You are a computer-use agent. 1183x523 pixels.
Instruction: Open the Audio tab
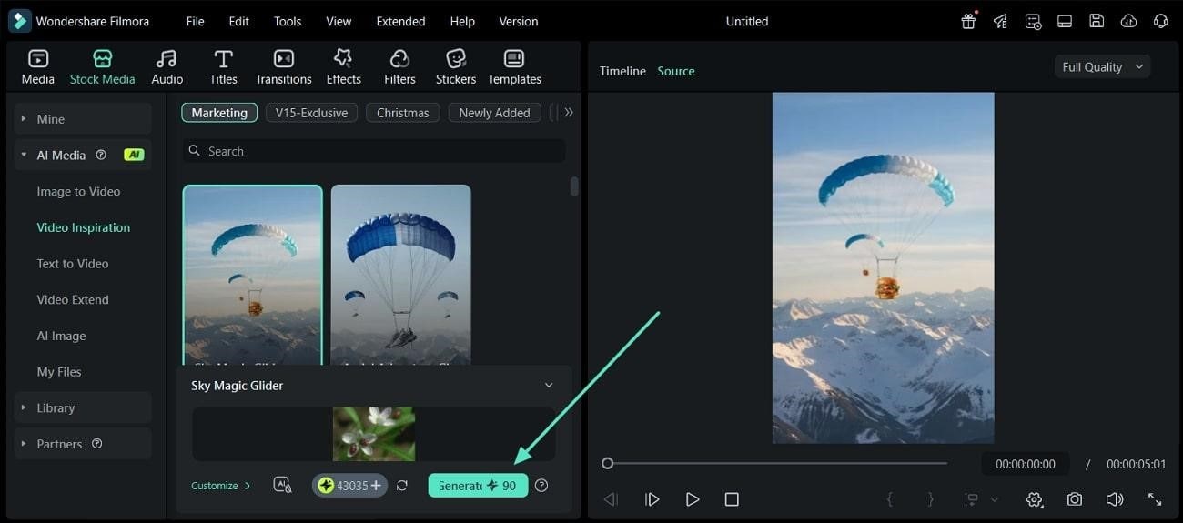tap(167, 67)
